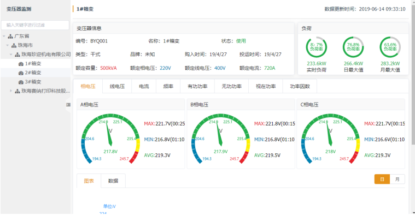The width and height of the screenshot is (415, 215).
Task: Switch to the 有功功率 tab
Action: click(x=197, y=86)
